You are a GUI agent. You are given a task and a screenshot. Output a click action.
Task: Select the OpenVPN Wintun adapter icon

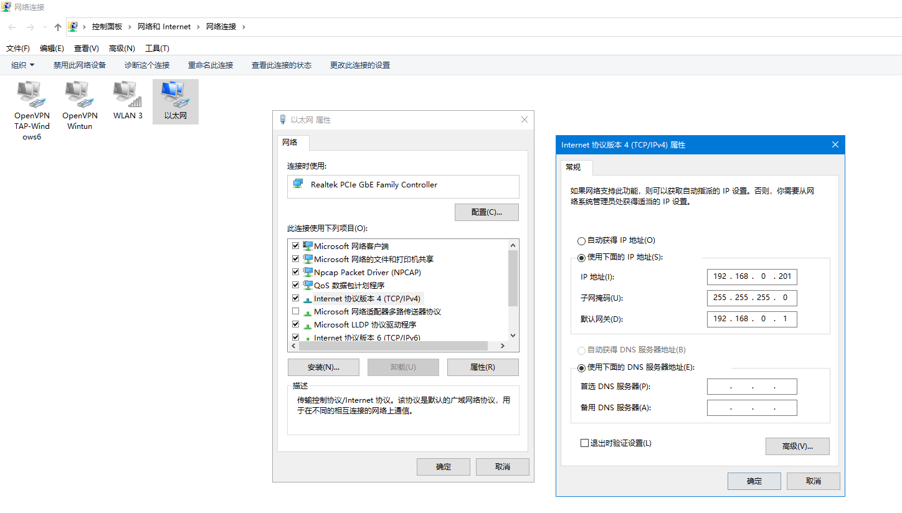click(80, 95)
